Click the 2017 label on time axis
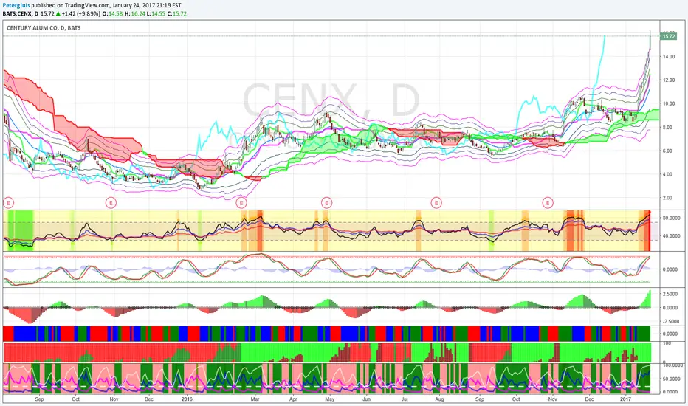Screen dimensions: 688x406 tap(626, 399)
